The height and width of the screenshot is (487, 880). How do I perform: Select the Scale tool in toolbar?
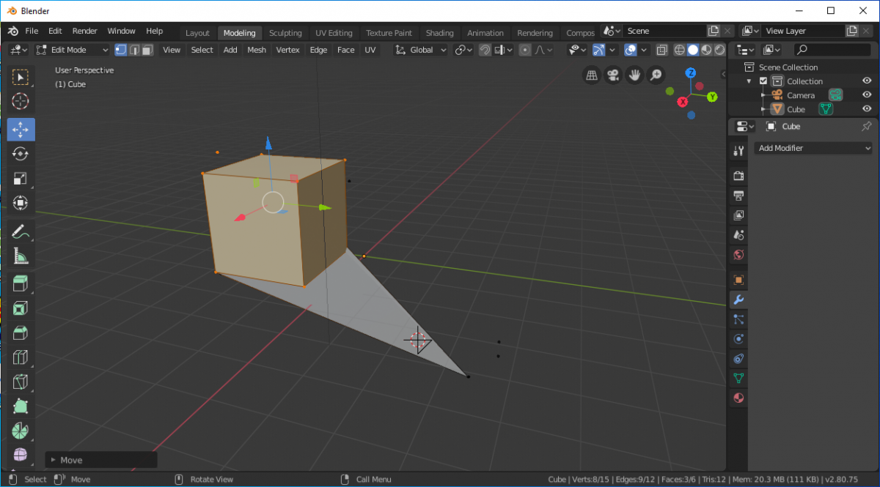tap(21, 179)
